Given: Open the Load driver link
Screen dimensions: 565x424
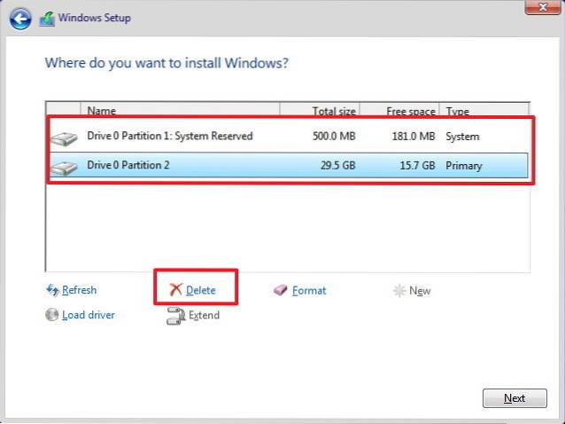Looking at the screenshot, I should (89, 315).
